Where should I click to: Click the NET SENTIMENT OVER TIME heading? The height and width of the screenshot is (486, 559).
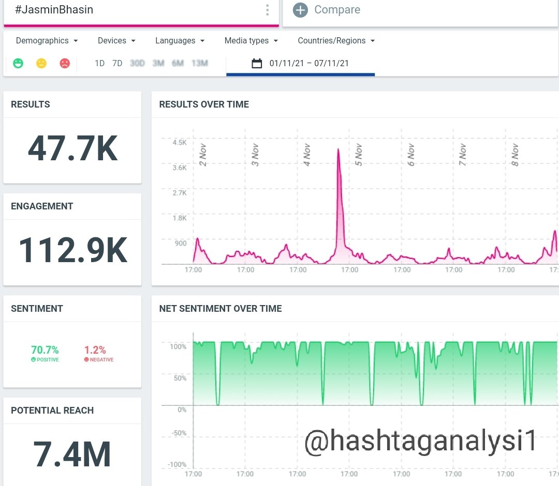click(220, 308)
